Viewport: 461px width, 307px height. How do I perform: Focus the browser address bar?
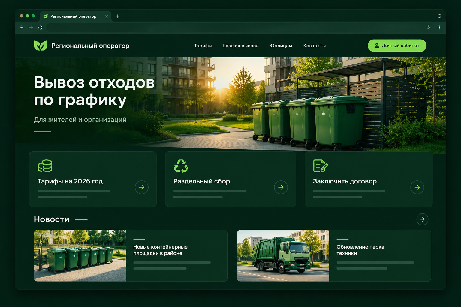[234, 28]
